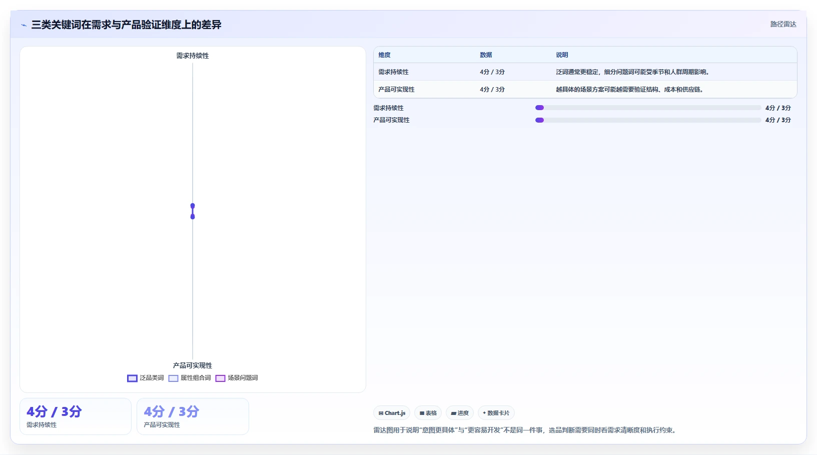
Task: Click the 越具体的场景方案 description text
Action: coord(630,90)
